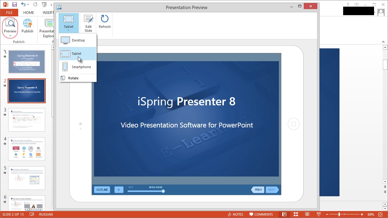The width and height of the screenshot is (388, 218).
Task: Click the Edit Slide button
Action: click(89, 23)
